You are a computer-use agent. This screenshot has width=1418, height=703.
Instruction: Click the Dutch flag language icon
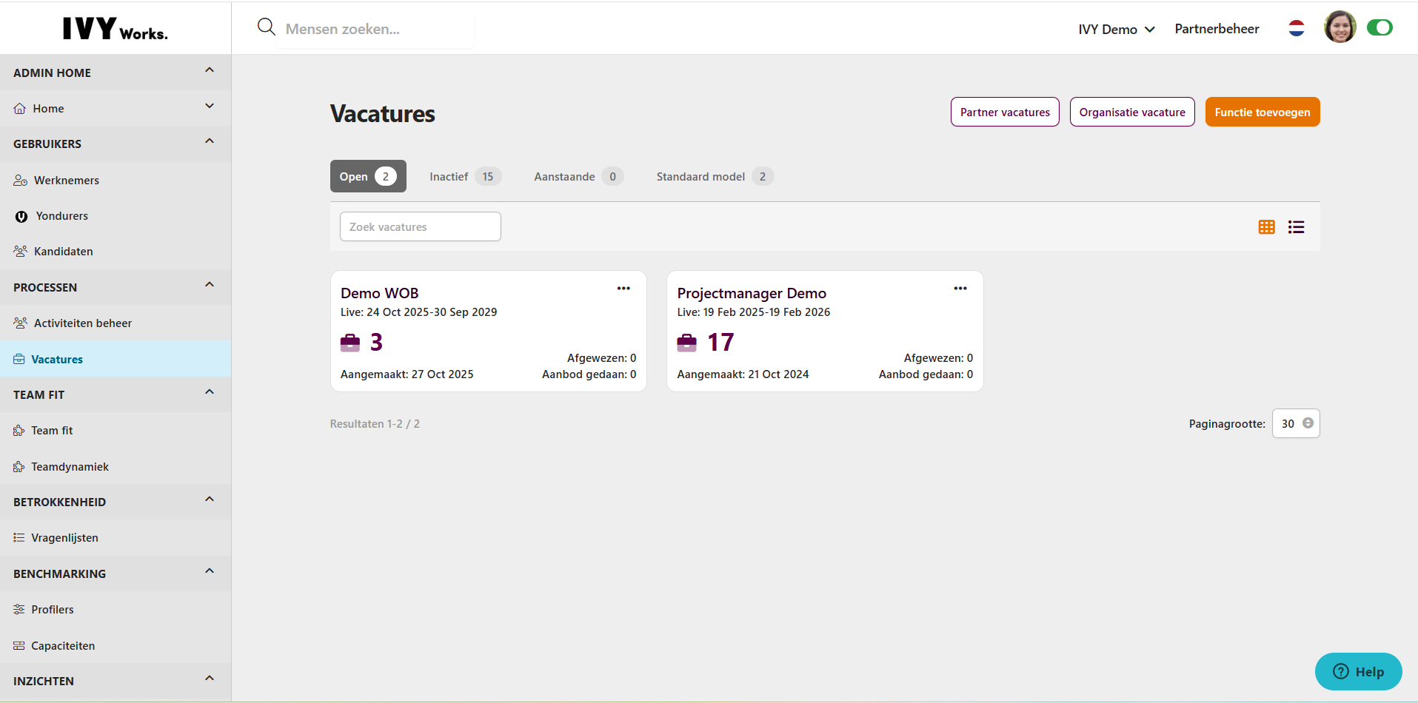click(1296, 29)
